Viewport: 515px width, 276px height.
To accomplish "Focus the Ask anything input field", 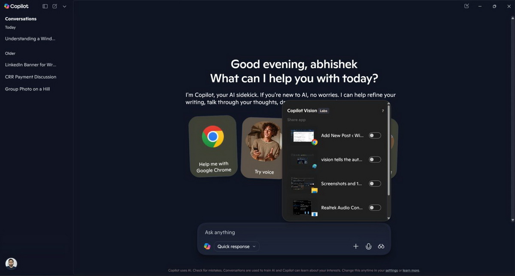I will (x=294, y=232).
